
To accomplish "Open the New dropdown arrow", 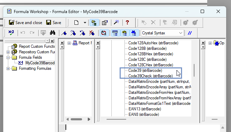I will 85,23.
